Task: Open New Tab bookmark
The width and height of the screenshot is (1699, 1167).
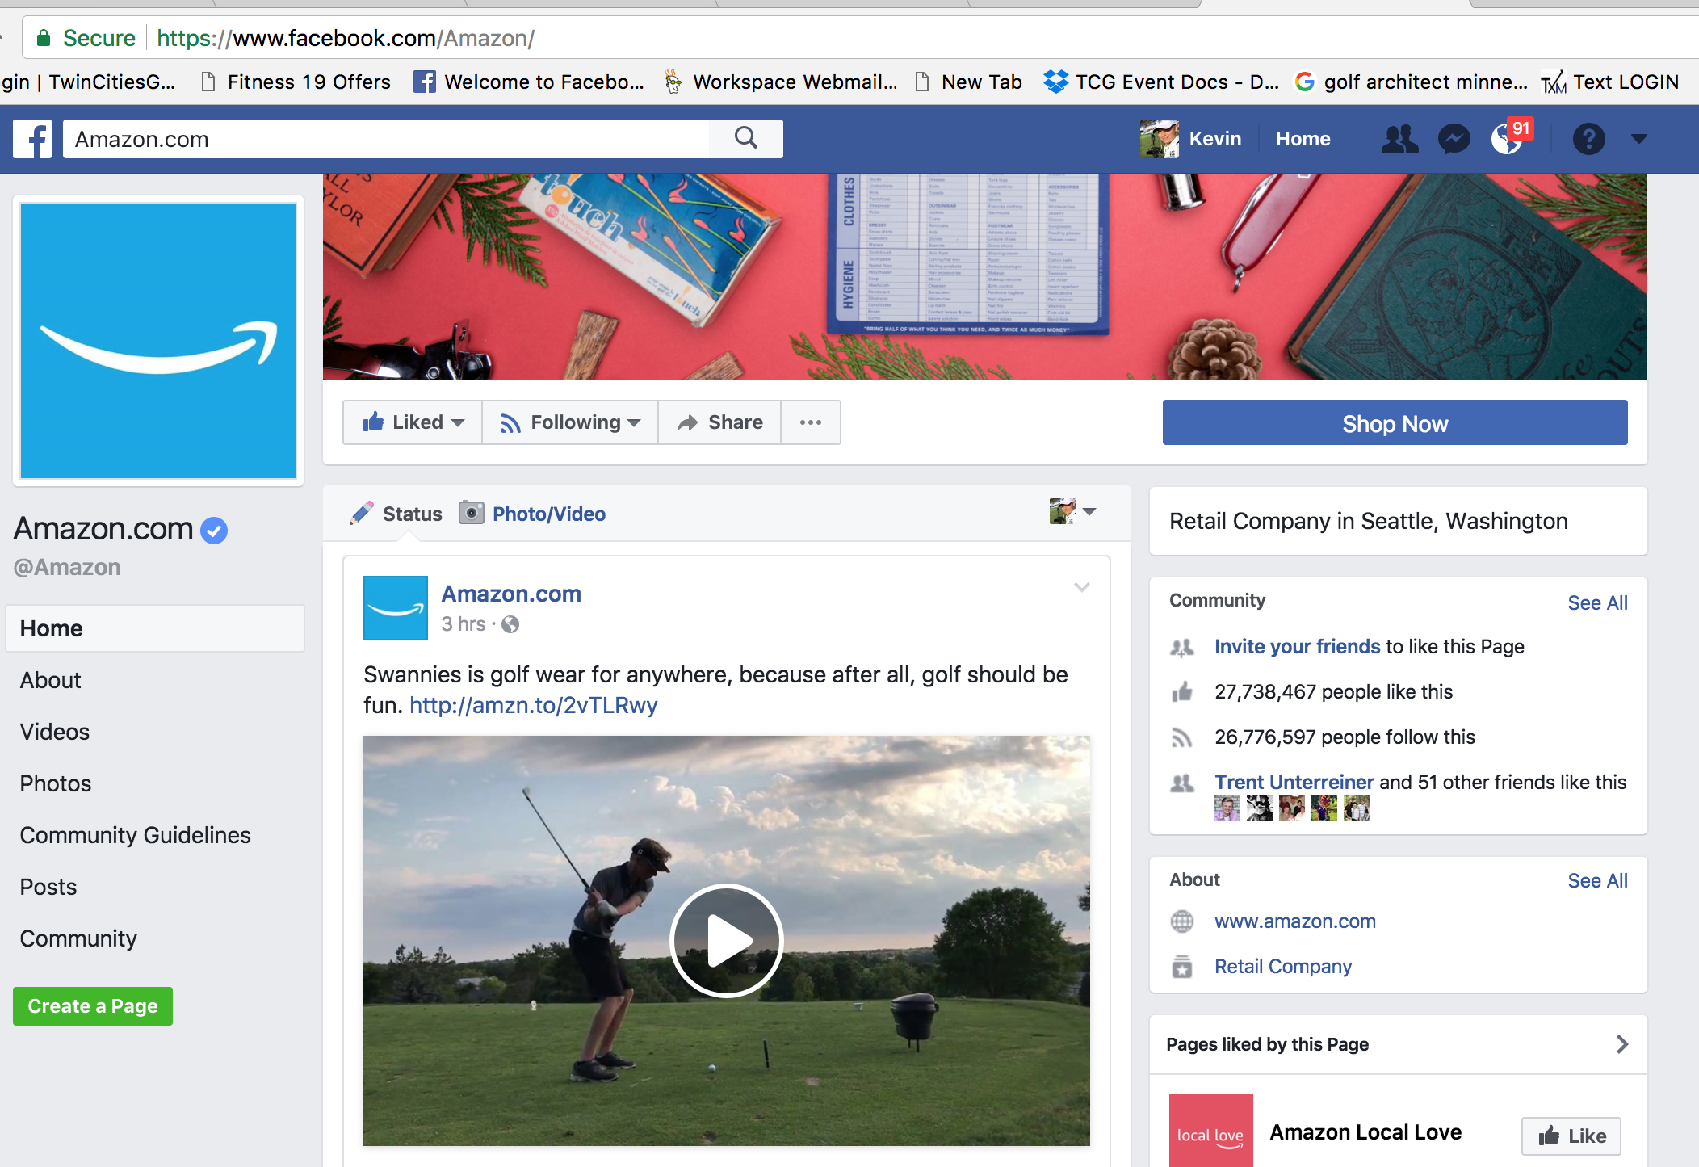Action: tap(968, 82)
